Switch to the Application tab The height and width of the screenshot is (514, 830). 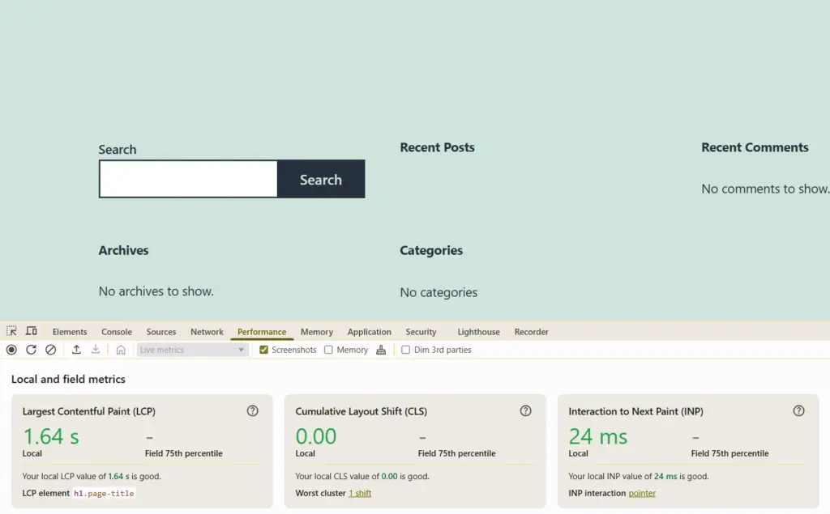pos(369,332)
